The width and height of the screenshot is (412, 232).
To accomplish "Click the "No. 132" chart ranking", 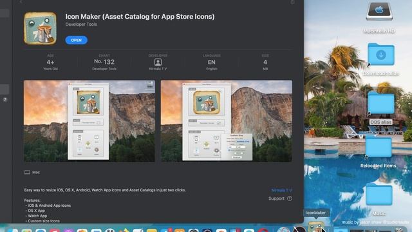I will pos(104,62).
